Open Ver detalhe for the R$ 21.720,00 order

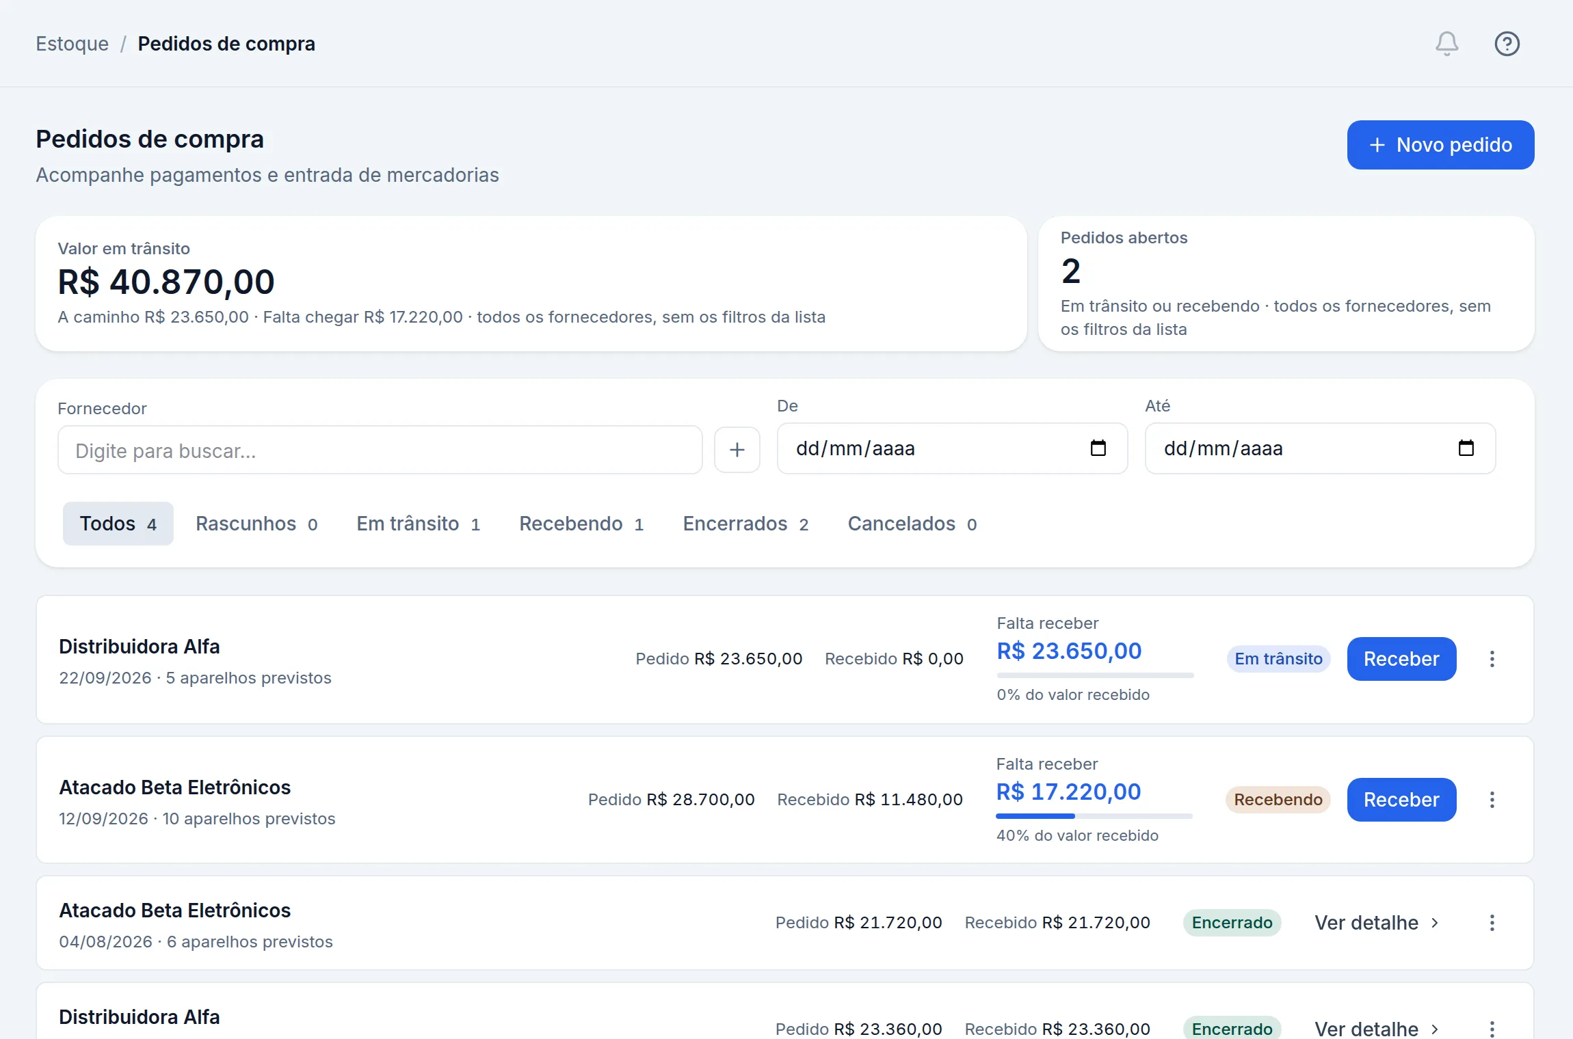(1376, 923)
